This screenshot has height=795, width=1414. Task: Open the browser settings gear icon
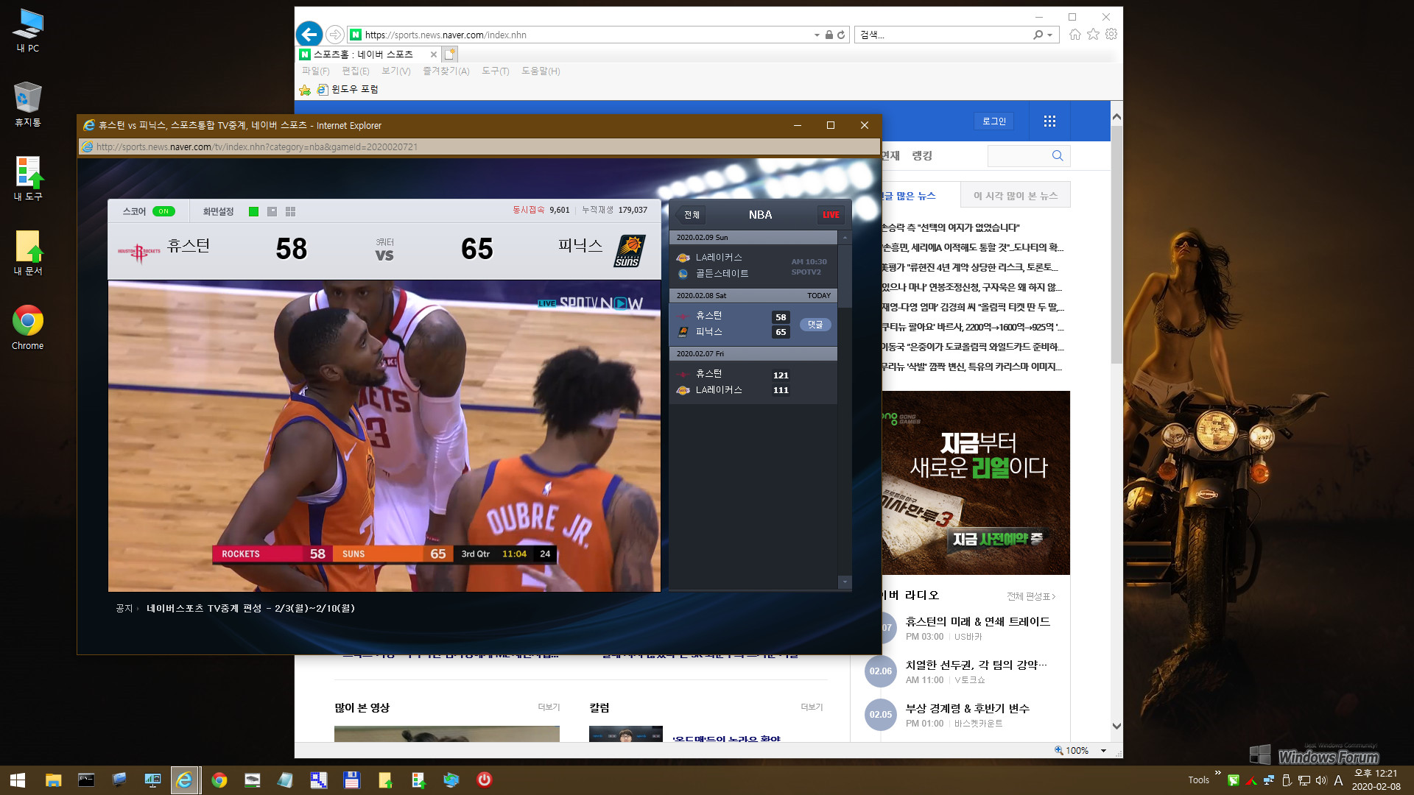click(1111, 34)
